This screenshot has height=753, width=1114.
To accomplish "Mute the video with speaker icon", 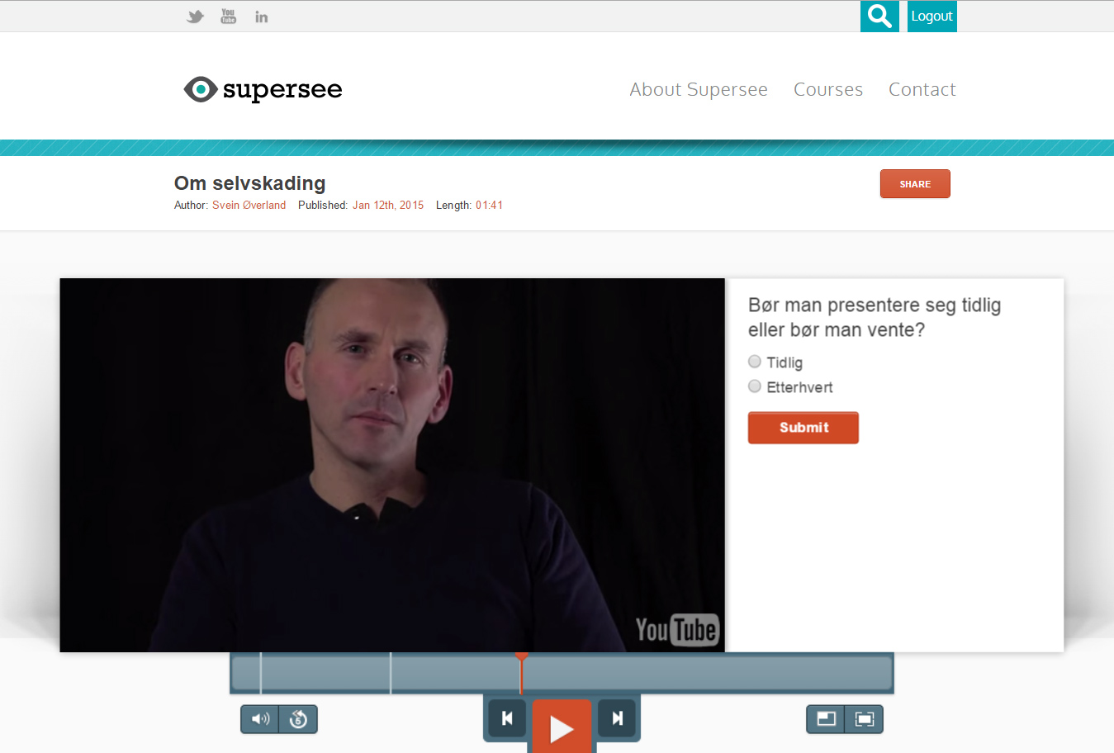I will (260, 719).
